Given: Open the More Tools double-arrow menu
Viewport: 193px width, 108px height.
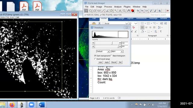Looking at the screenshot, I should [168, 11].
